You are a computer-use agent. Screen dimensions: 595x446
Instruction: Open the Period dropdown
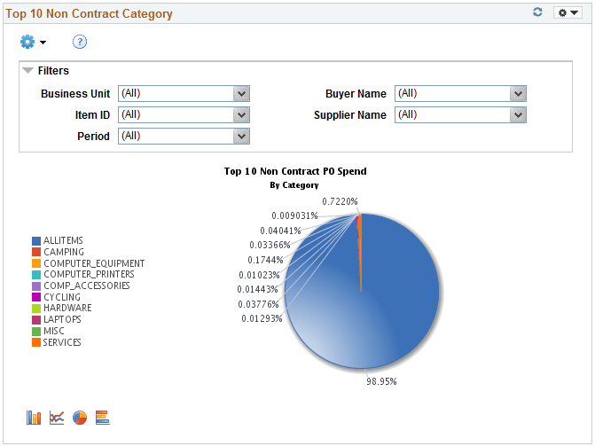click(184, 136)
